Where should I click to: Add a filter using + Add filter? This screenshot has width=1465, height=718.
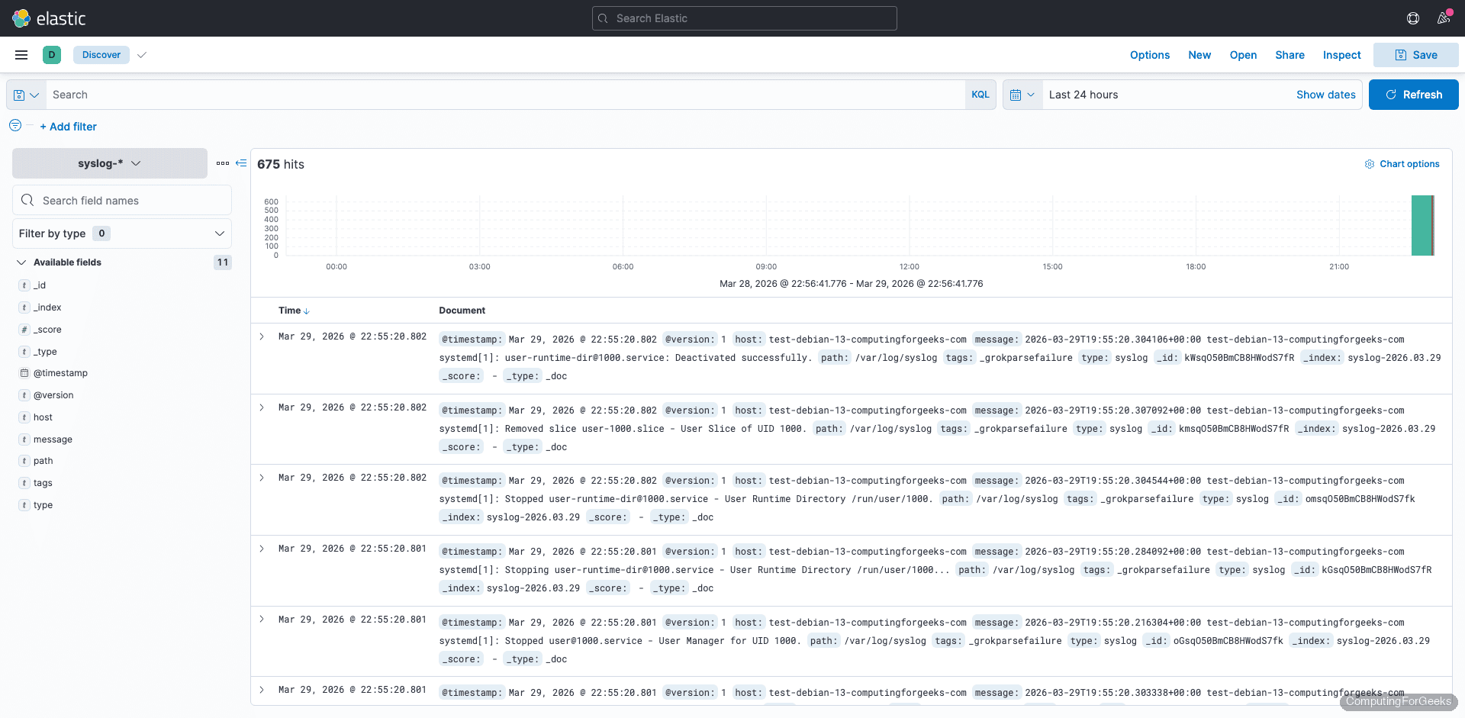coord(68,126)
